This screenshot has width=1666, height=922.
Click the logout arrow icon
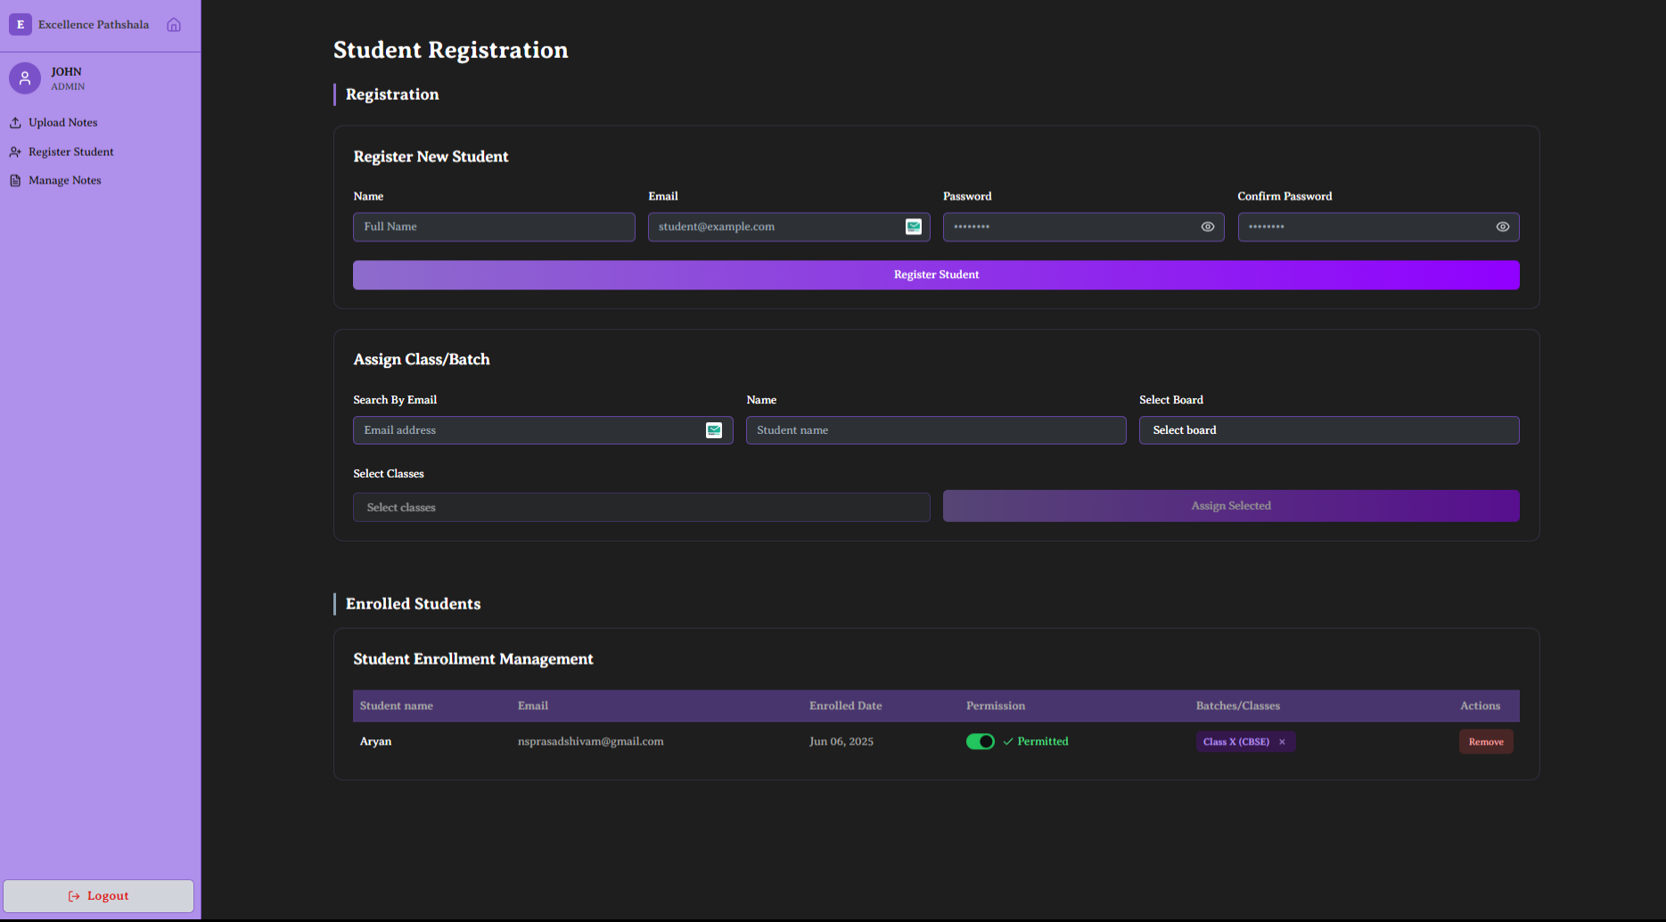click(74, 896)
